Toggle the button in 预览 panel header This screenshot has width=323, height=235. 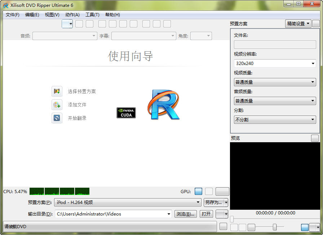point(315,138)
